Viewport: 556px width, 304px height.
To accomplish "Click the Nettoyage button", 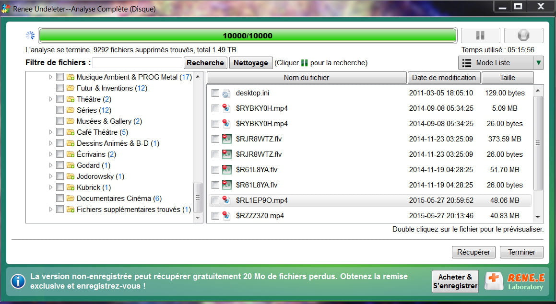I will (x=251, y=63).
